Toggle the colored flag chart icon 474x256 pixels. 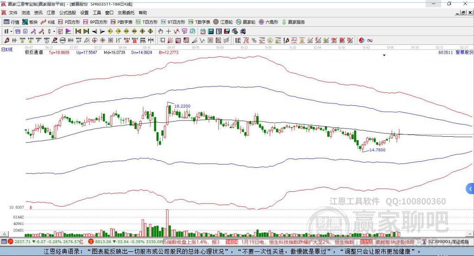(x=69, y=31)
